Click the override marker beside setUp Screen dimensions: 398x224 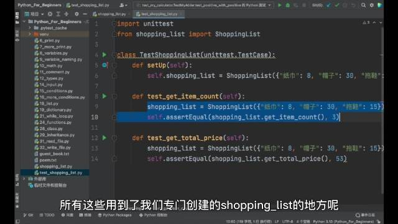point(104,65)
